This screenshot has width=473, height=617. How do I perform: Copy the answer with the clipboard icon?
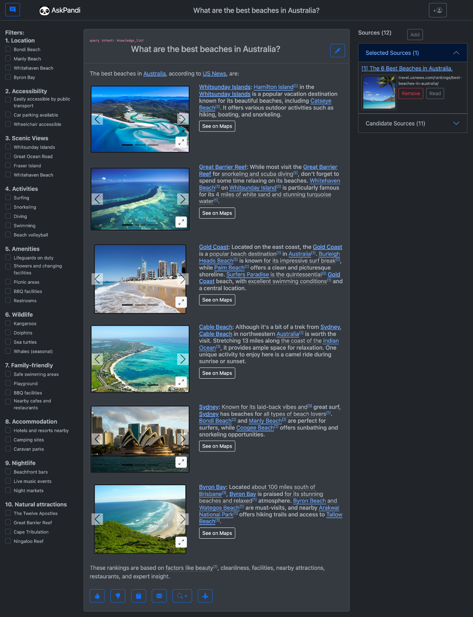[139, 596]
